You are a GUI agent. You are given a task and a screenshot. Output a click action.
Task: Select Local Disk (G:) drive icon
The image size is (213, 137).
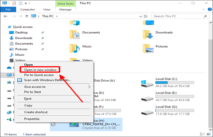point(147,113)
